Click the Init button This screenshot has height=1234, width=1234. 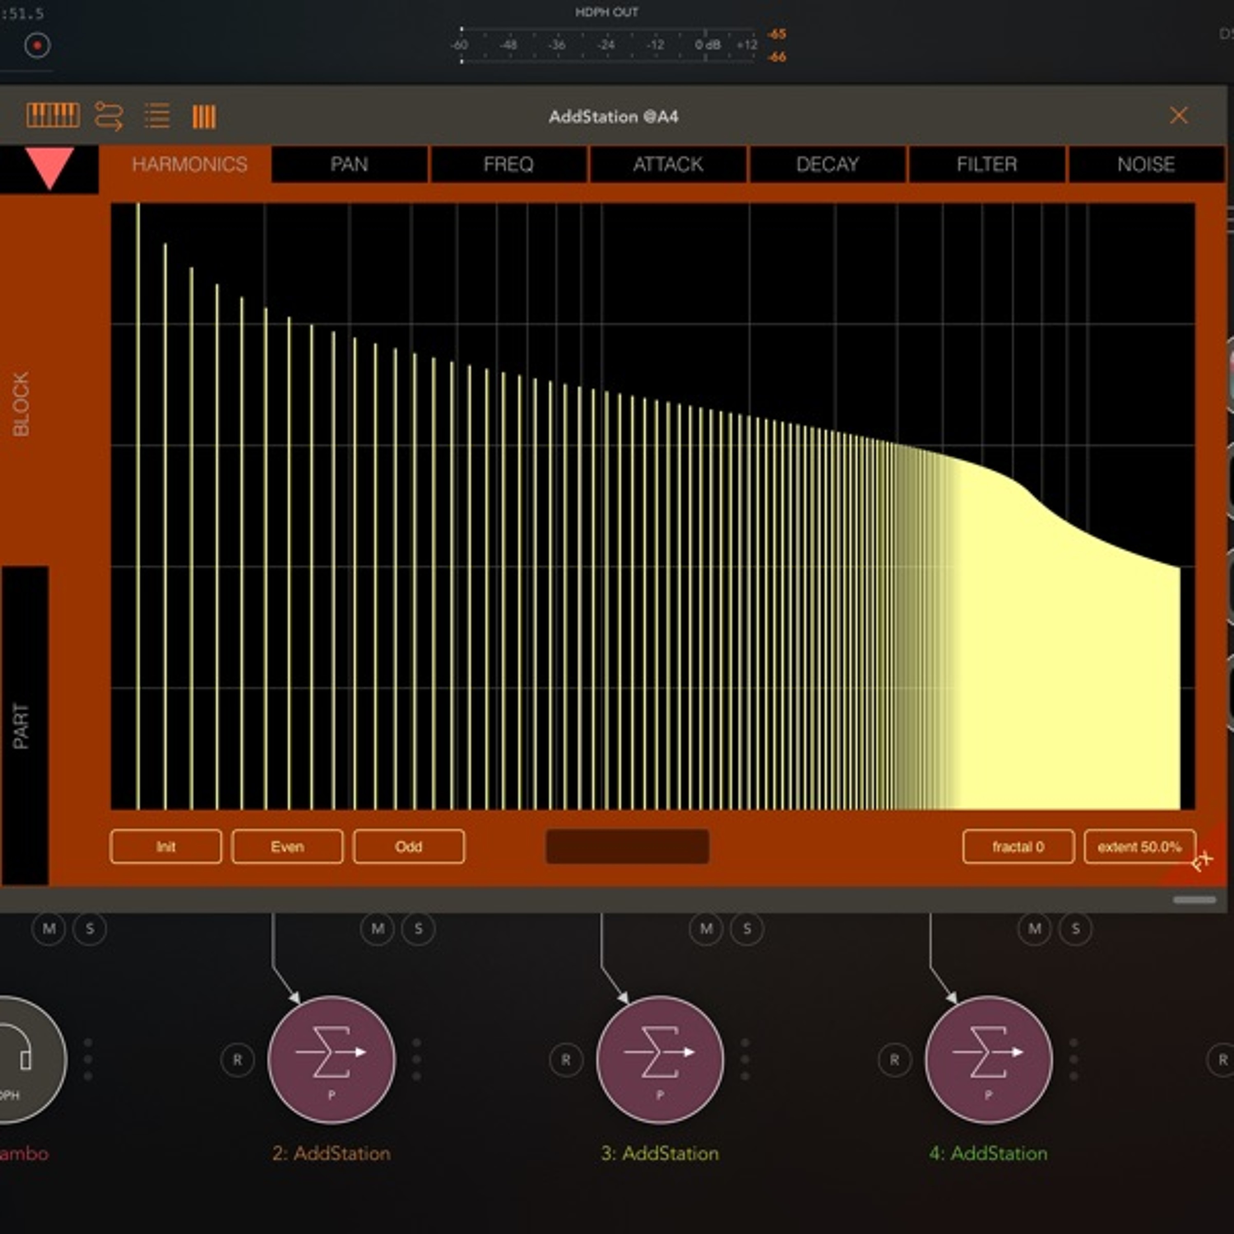166,847
